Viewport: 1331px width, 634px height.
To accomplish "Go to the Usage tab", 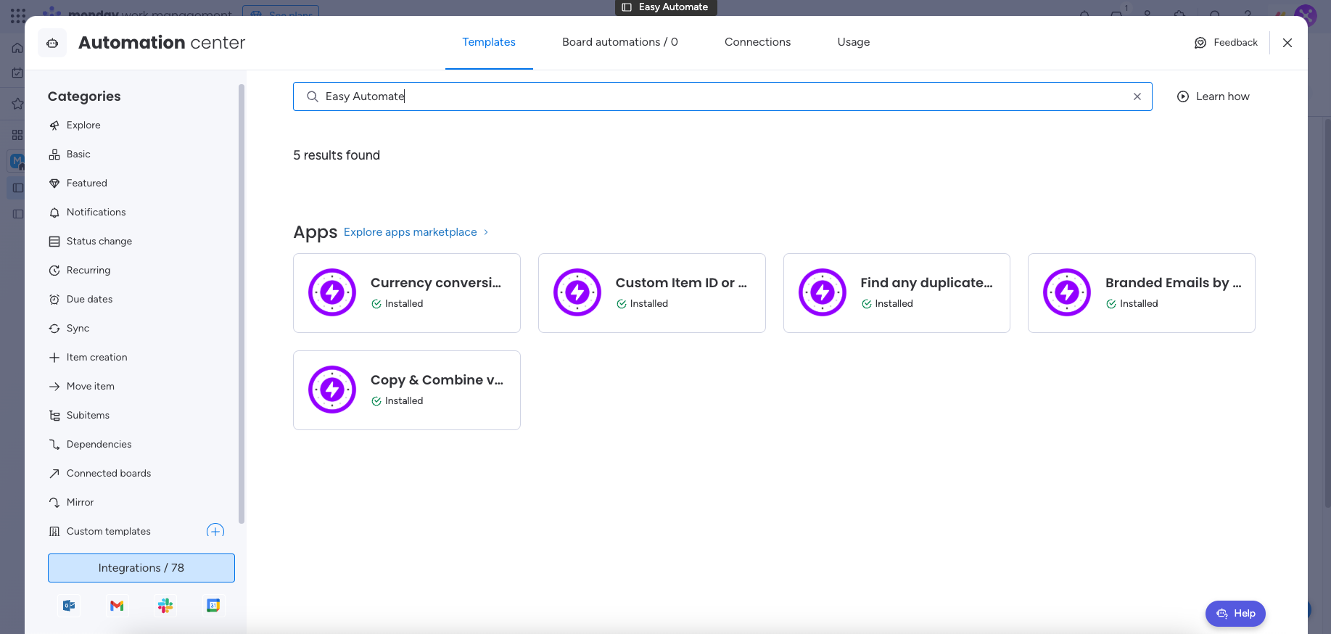I will click(853, 42).
